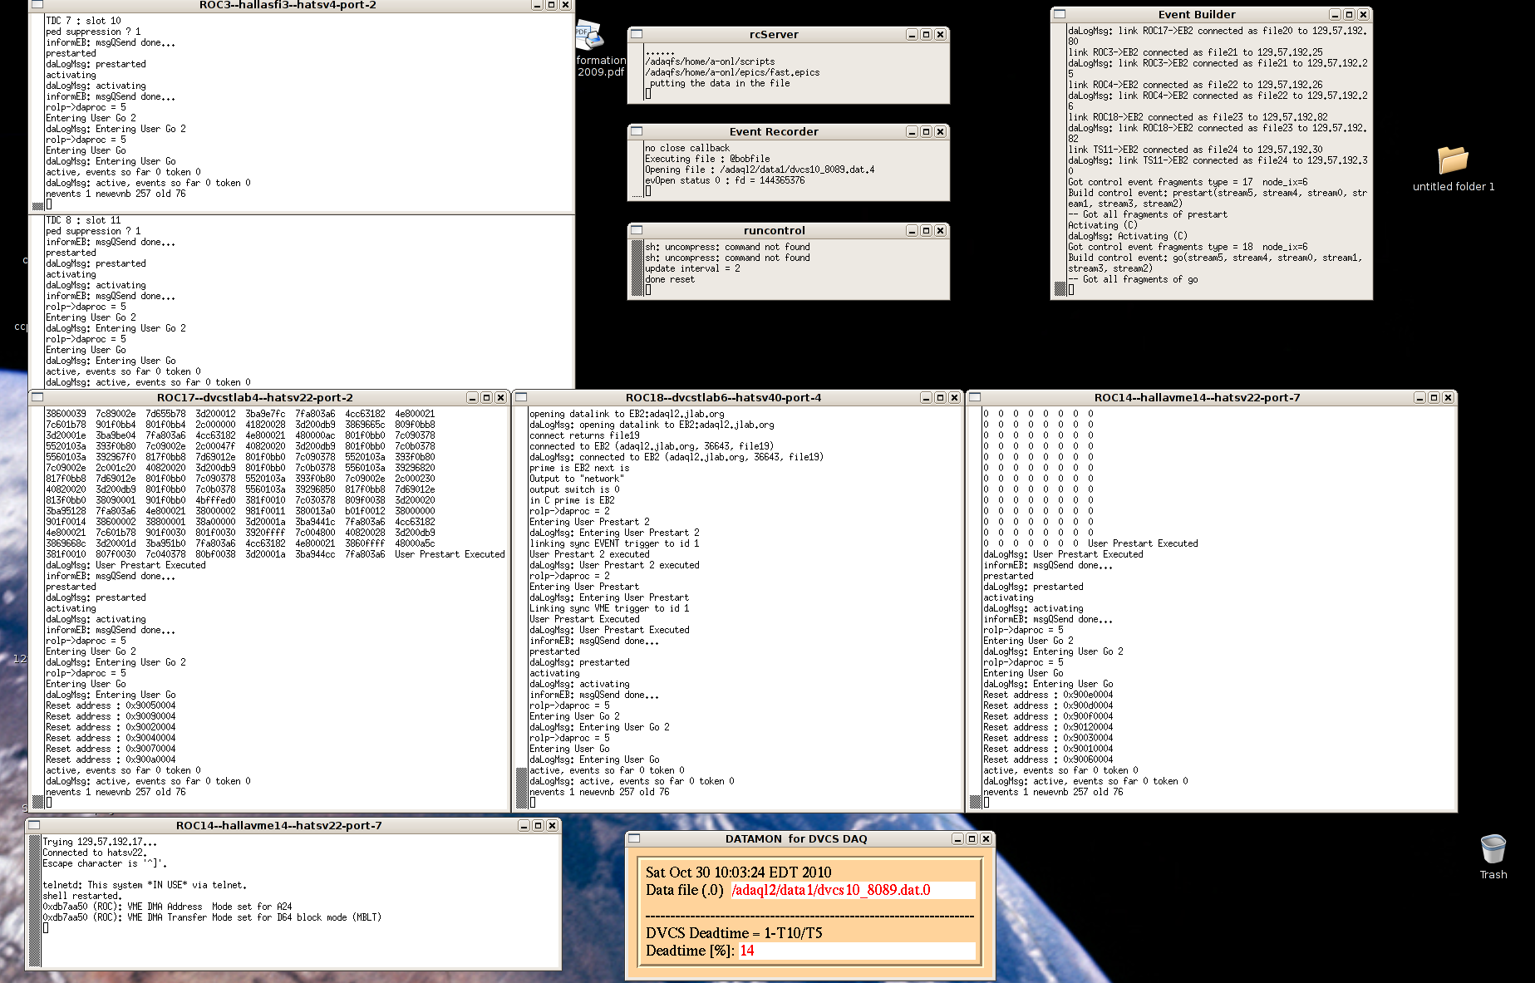
Task: Click the ROC3 upper terminal pane scrollbar
Action: tap(37, 112)
